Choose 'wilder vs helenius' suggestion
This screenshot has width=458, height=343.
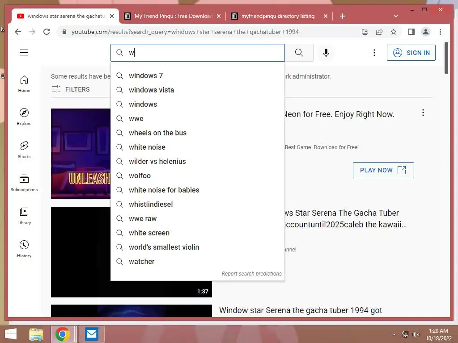(197, 162)
